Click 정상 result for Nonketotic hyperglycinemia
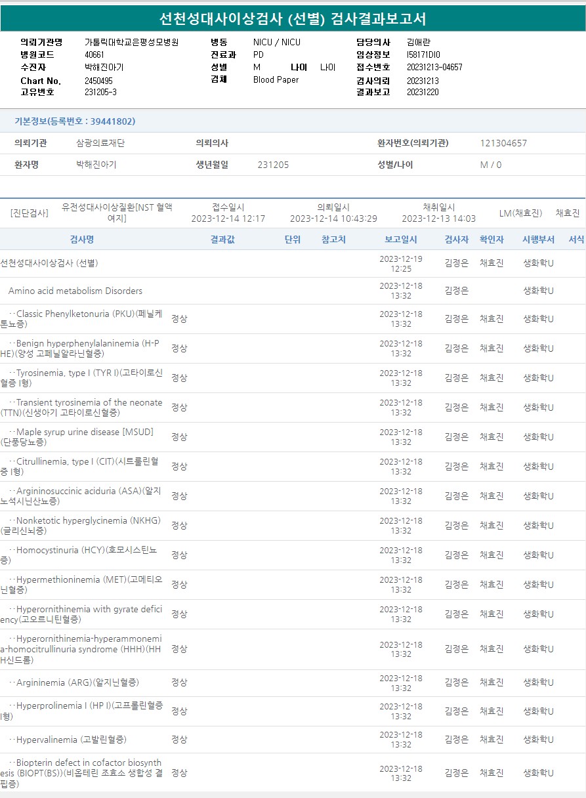 [179, 526]
